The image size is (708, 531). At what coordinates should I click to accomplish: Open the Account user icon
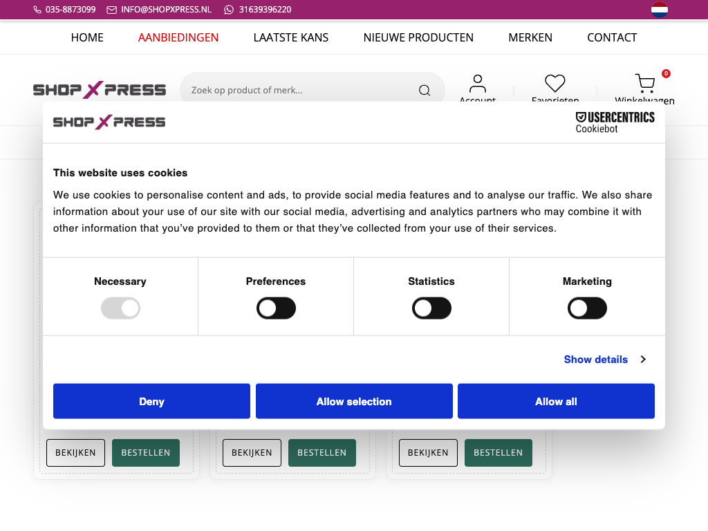tap(478, 84)
